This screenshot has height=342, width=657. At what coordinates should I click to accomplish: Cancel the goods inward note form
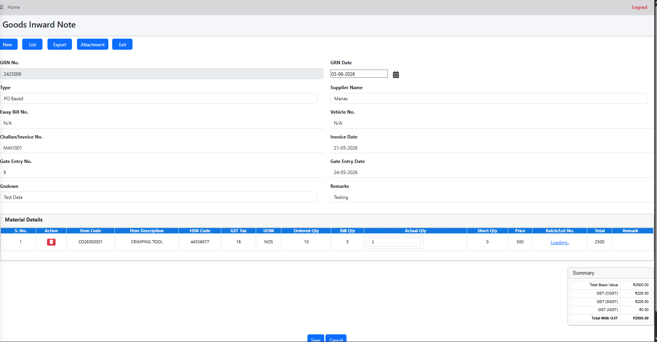click(336, 339)
